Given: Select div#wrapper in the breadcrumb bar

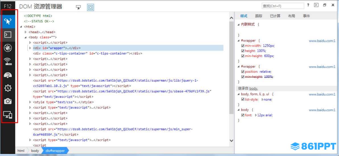Looking at the screenshot, I should coord(55,151).
